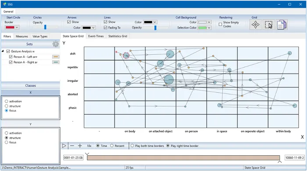307x171 pixels.
Task: Open Selection Color dropdown
Action: 204,28
